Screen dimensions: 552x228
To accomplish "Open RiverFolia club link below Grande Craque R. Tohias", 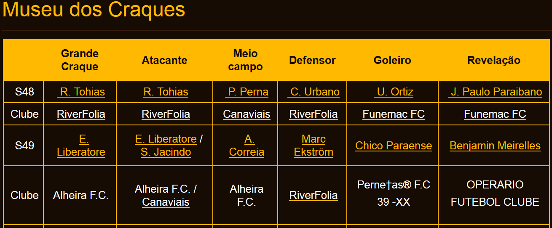I will [x=81, y=114].
